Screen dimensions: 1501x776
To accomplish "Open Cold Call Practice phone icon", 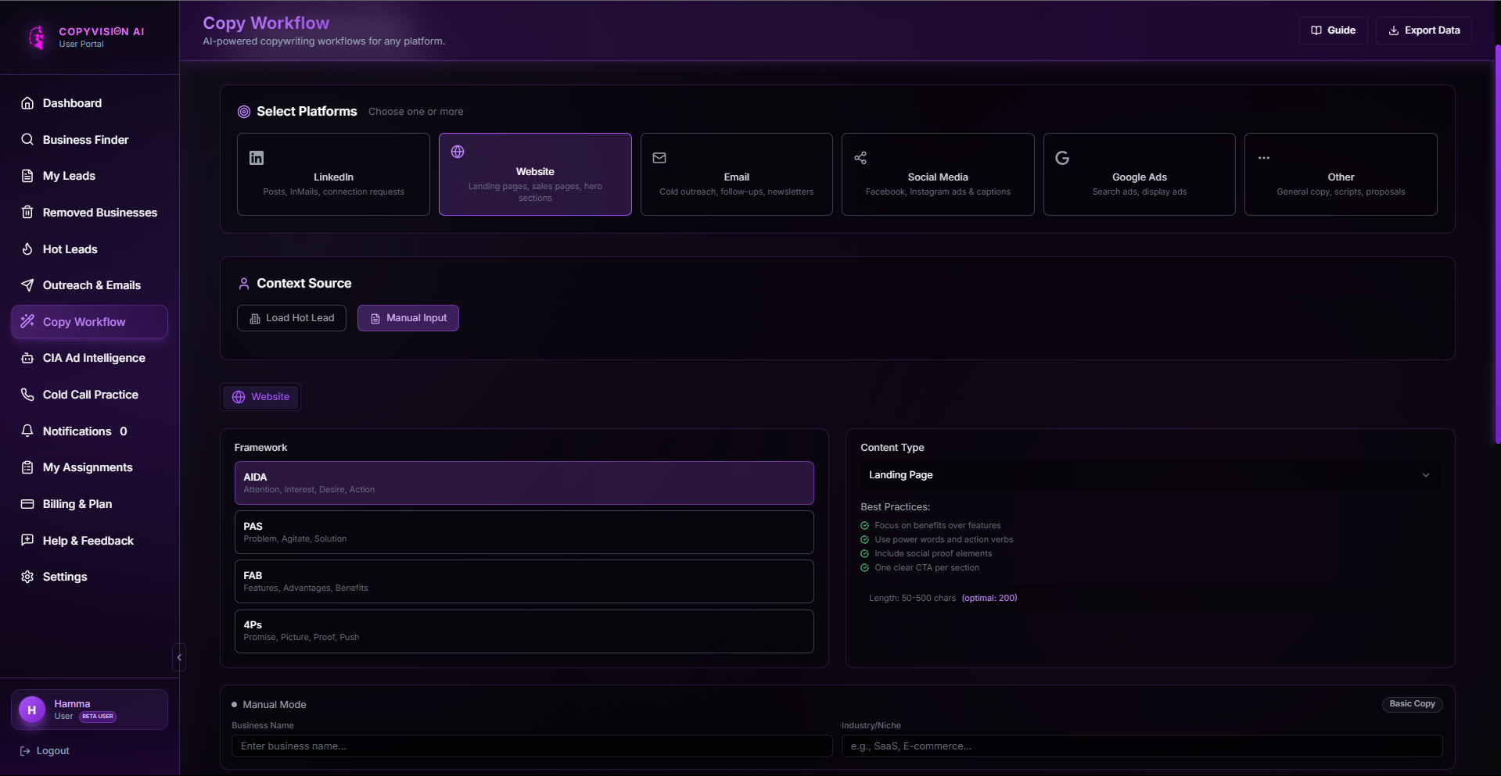I will pos(27,394).
